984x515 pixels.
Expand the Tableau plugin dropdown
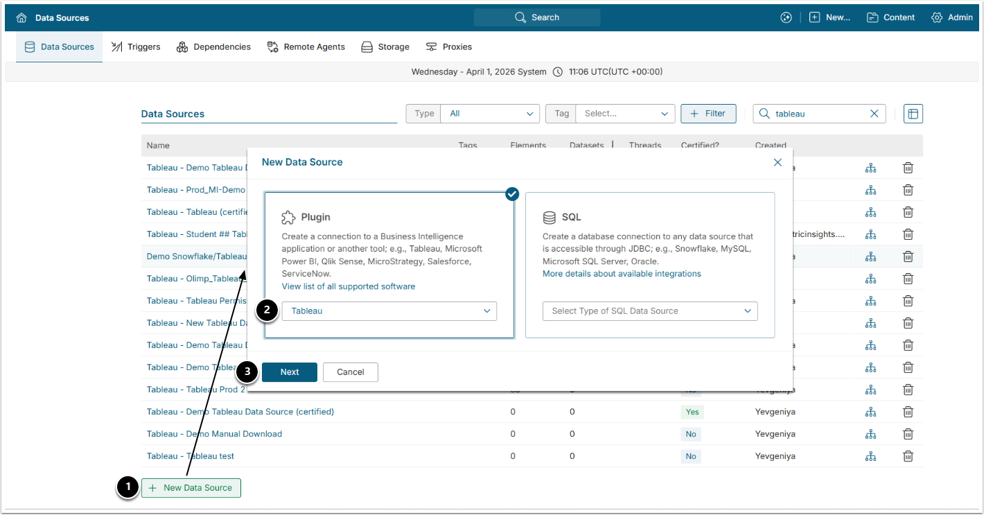tap(389, 311)
